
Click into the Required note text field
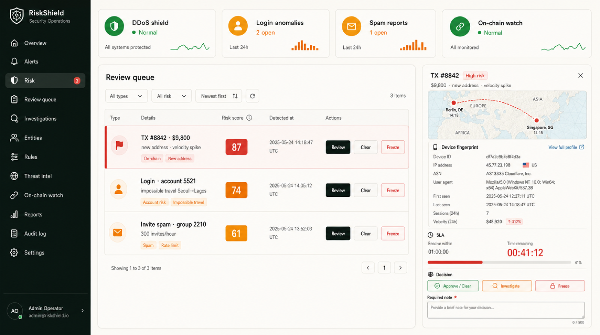pyautogui.click(x=506, y=310)
